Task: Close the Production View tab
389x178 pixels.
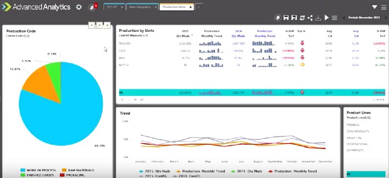Action: click(190, 7)
